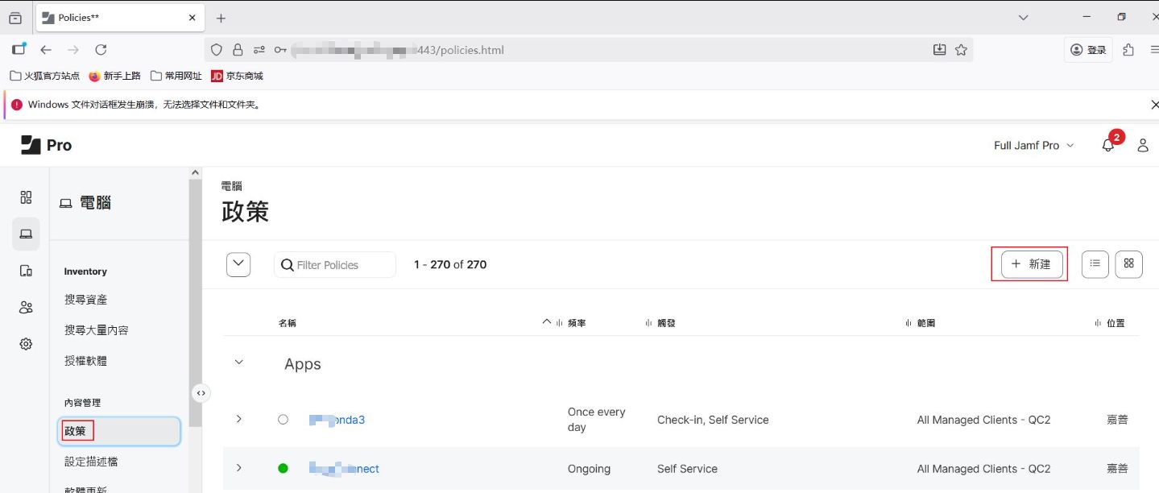Viewport: 1159px width, 493px height.
Task: Open the notifications bell icon
Action: [x=1108, y=146]
